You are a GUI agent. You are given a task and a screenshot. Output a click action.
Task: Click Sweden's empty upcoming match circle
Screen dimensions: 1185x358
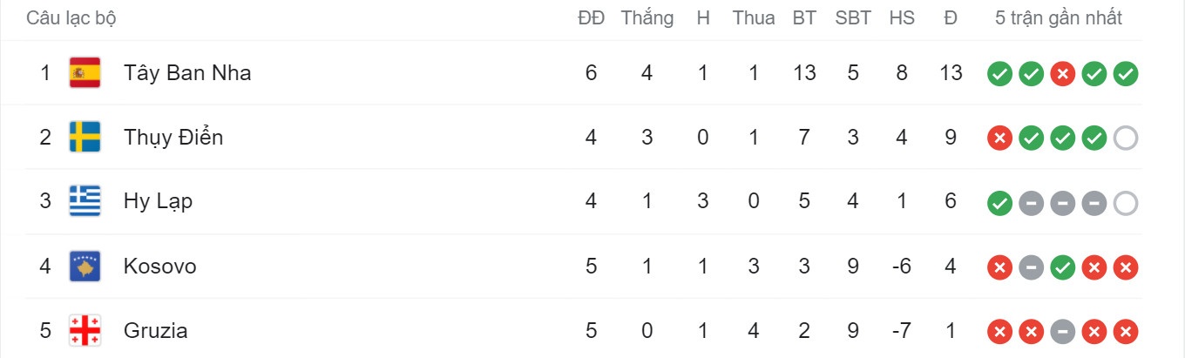(1126, 138)
